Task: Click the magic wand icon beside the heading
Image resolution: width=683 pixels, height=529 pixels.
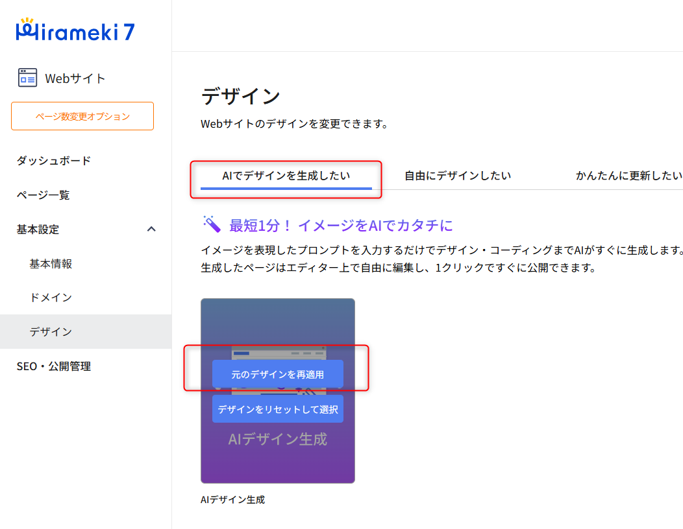Action: [x=212, y=224]
